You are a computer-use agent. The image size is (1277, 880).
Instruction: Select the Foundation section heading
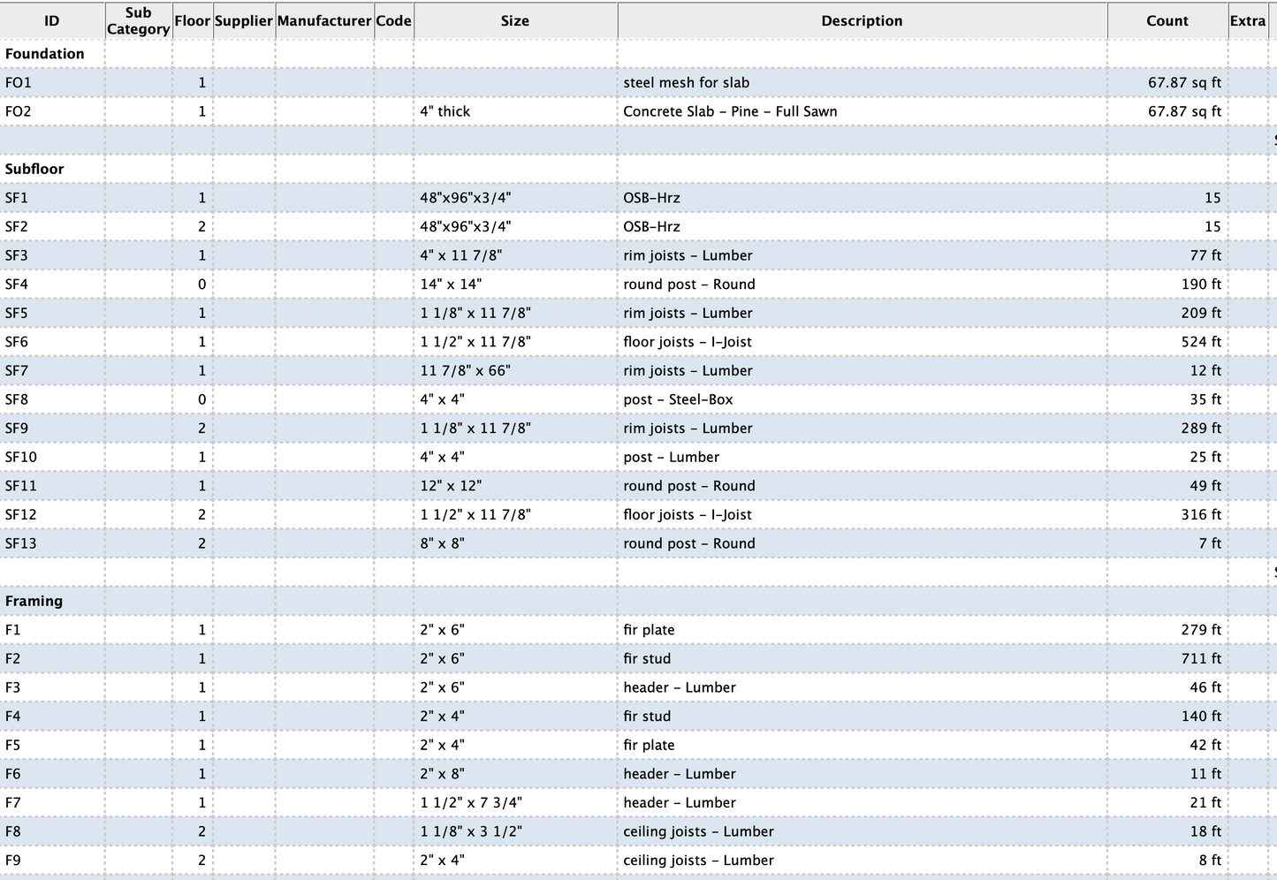click(x=45, y=54)
